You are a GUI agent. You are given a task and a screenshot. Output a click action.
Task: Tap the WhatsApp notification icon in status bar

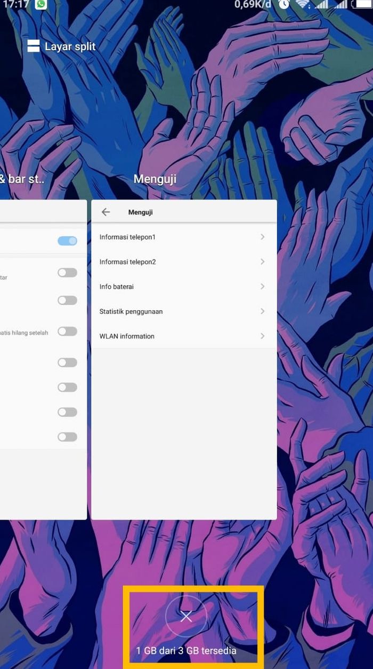coord(40,4)
